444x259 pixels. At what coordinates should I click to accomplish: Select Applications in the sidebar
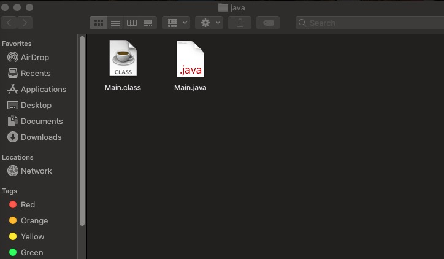pyautogui.click(x=43, y=89)
